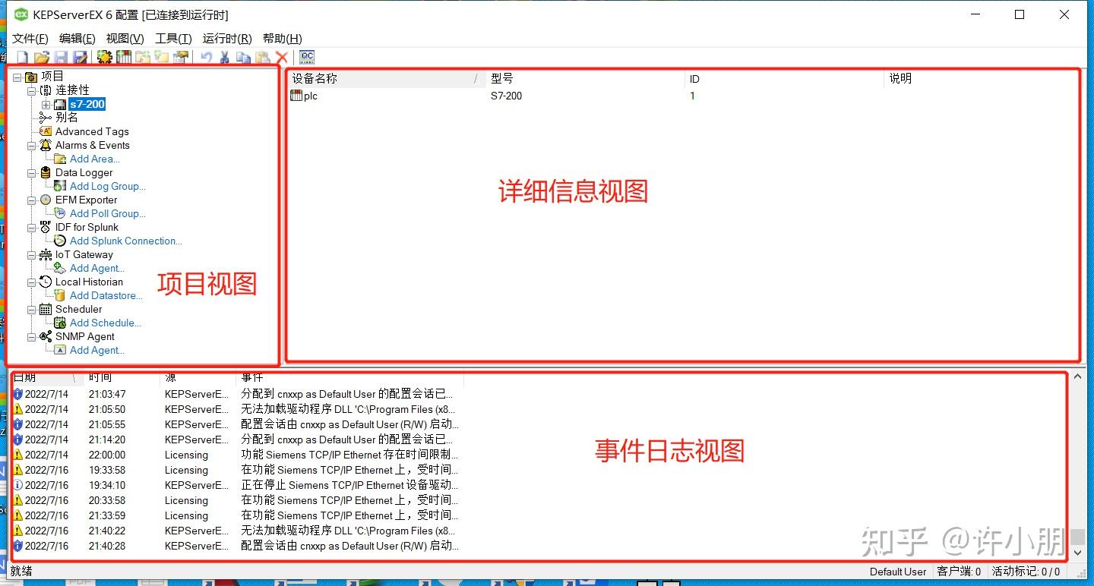Launch the OPC Quick Client
This screenshot has height=586, width=1094.
tap(306, 57)
